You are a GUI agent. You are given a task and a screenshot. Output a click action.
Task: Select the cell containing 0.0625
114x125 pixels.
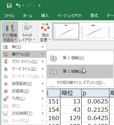pos(96,101)
